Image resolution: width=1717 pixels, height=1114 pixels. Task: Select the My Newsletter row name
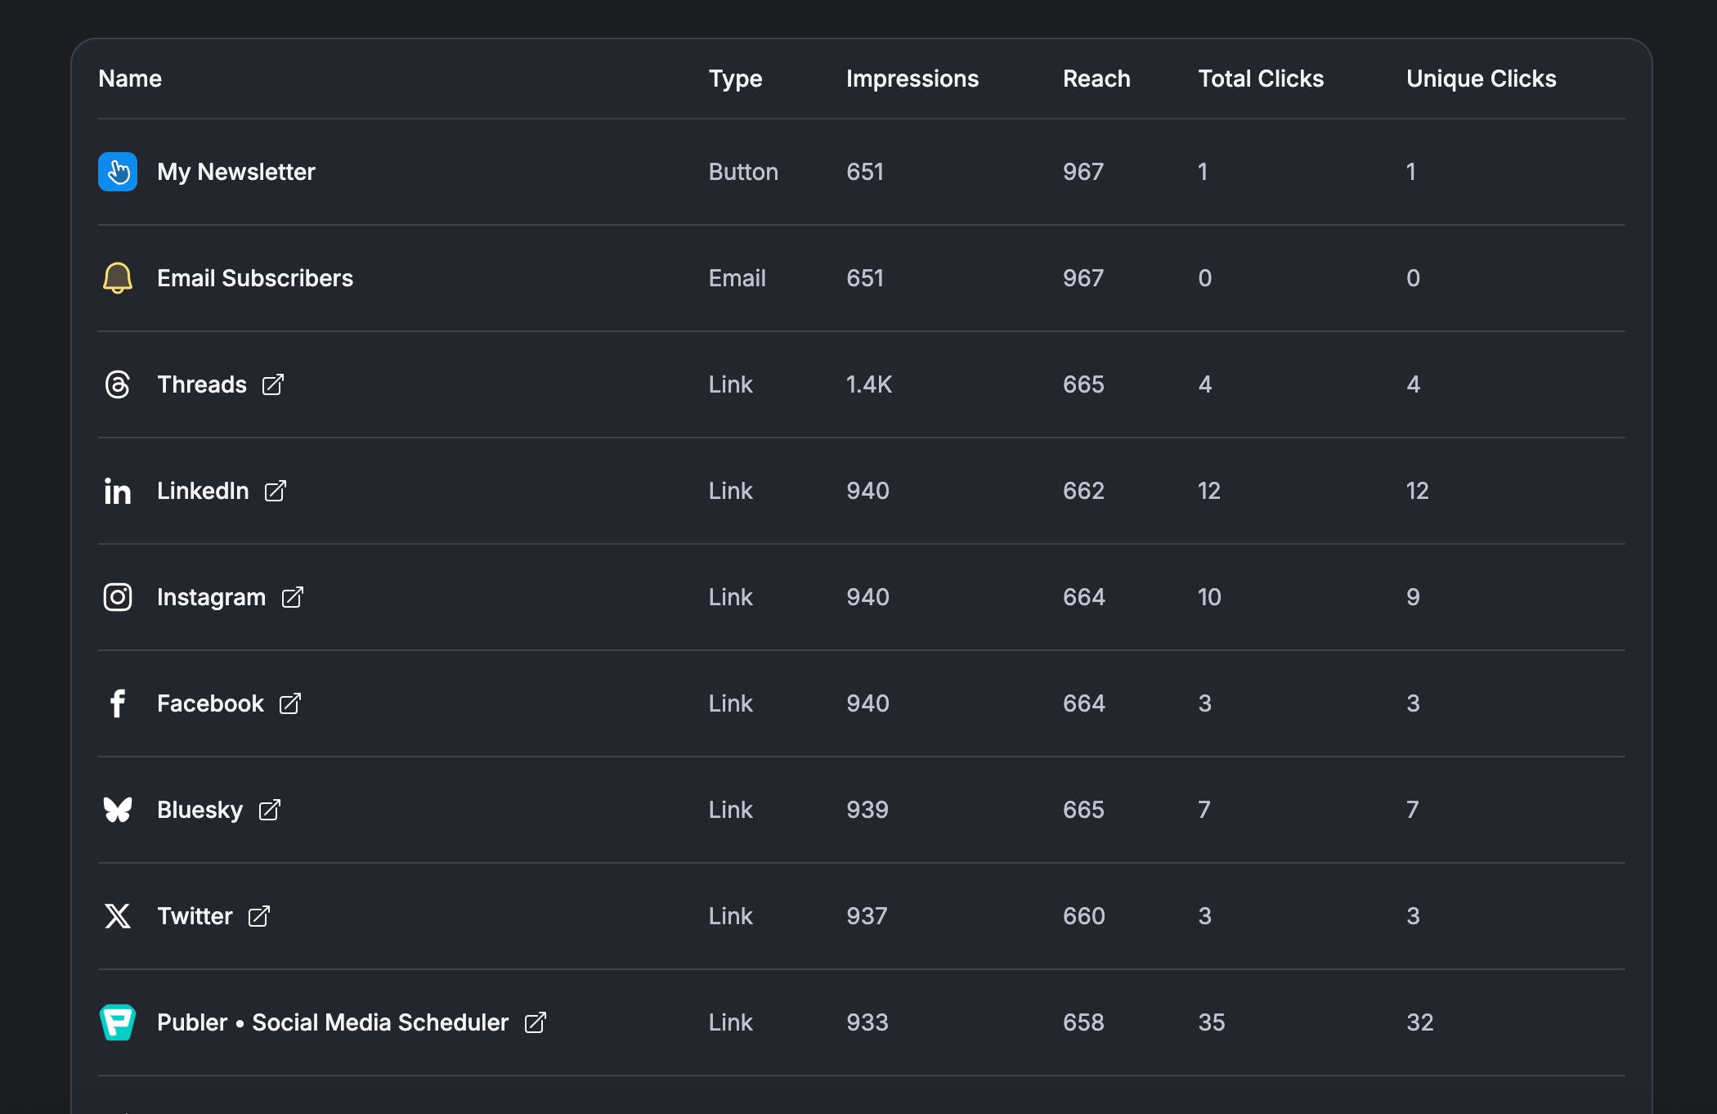235,172
